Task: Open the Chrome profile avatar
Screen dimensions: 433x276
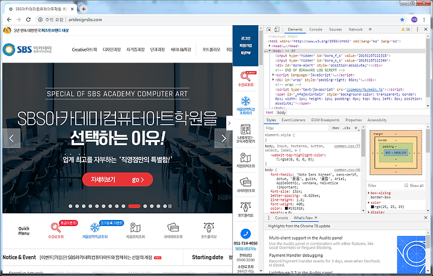Action: [x=414, y=20]
